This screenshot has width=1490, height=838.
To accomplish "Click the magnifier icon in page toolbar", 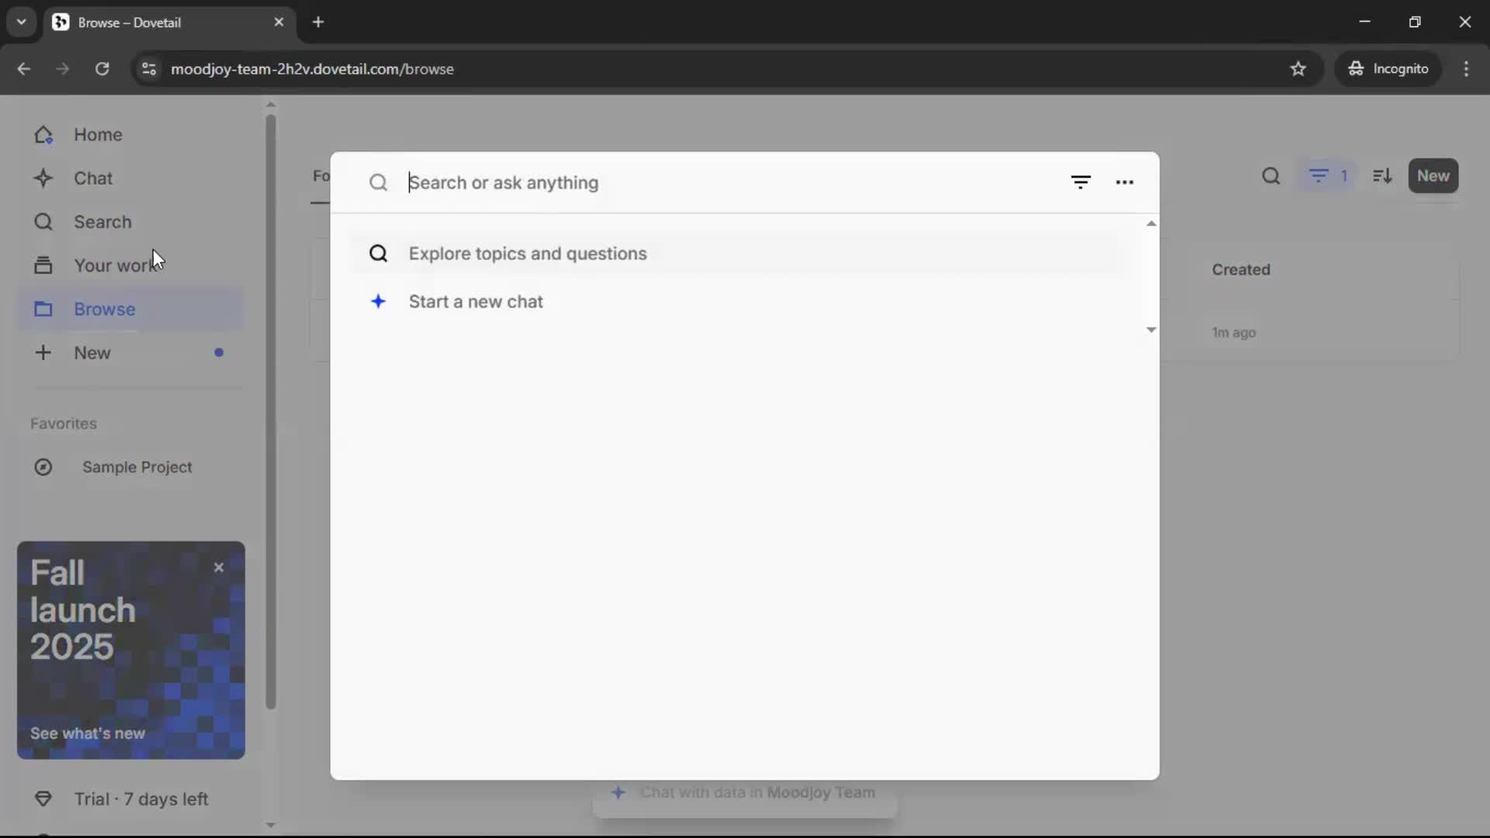I will click(x=1270, y=176).
